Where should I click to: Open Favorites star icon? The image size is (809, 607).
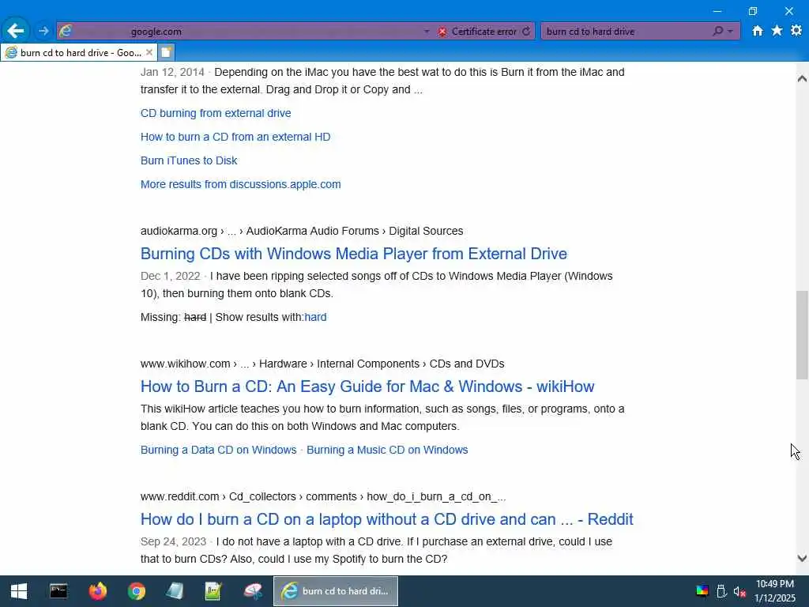777,31
